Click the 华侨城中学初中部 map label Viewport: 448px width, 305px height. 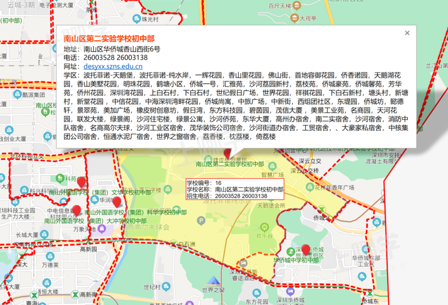coord(296,260)
